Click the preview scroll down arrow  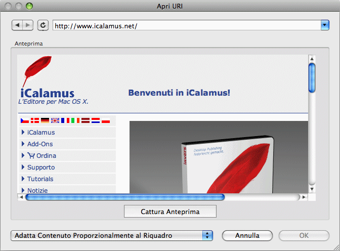click(312, 189)
